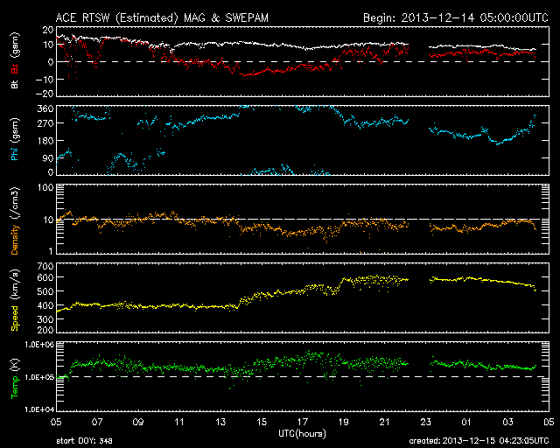Click the '1.0E+04' tick on the Temp axis

point(39,409)
